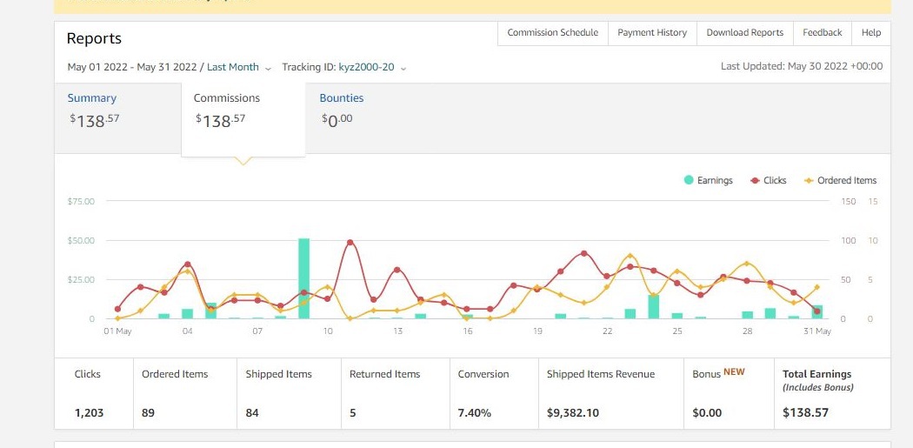
Task: Click the 01 May x-axis label
Action: pyautogui.click(x=117, y=331)
